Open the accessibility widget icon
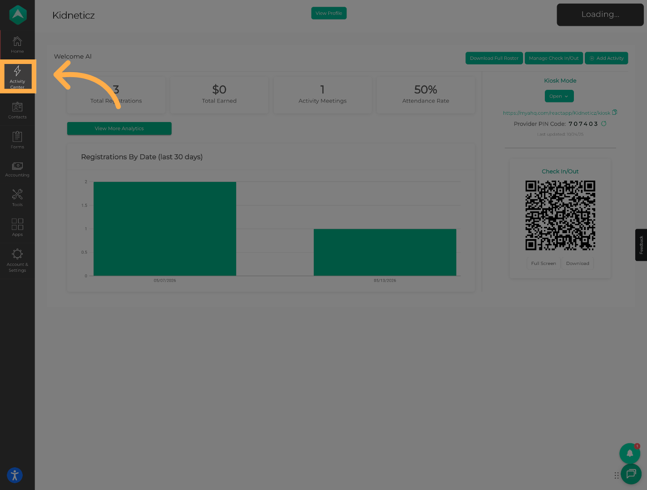 [x=15, y=475]
